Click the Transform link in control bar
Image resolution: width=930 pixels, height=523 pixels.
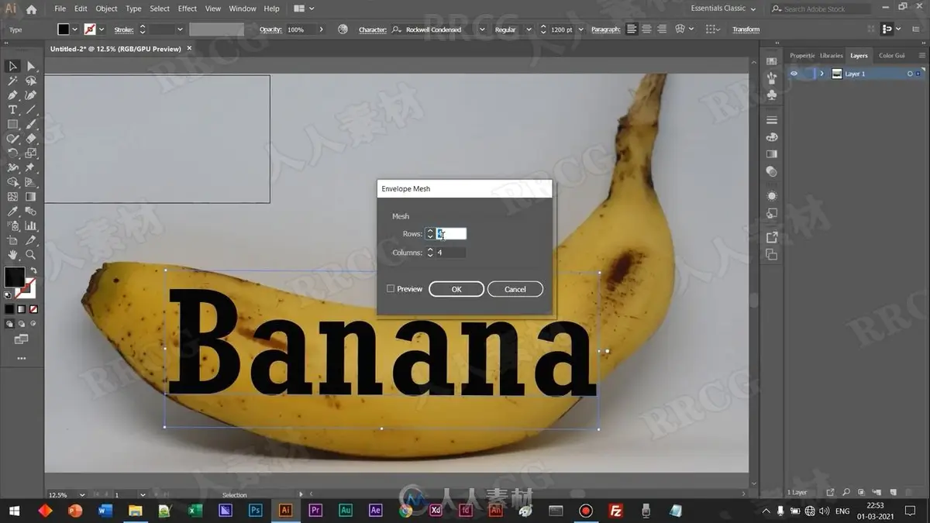pos(746,29)
